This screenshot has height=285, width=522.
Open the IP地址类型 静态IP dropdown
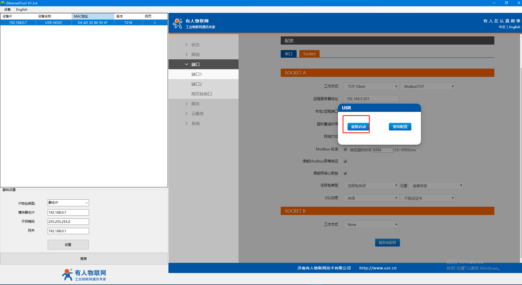pos(68,203)
